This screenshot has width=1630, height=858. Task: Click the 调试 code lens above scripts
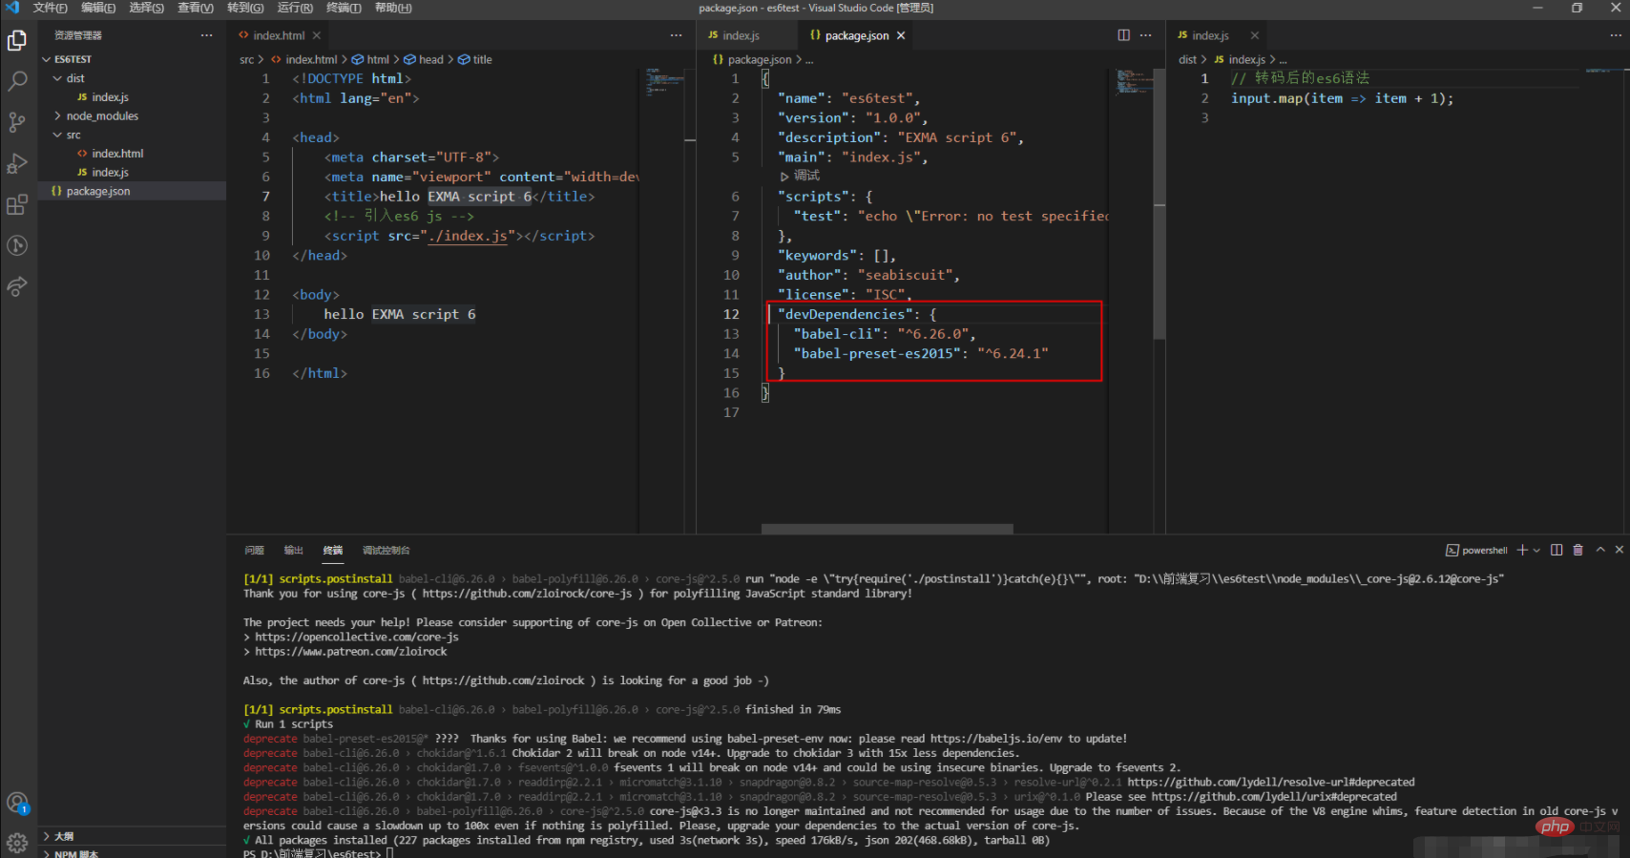point(805,176)
